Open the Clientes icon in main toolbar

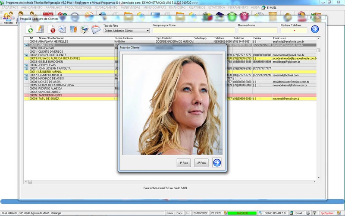pos(9,18)
